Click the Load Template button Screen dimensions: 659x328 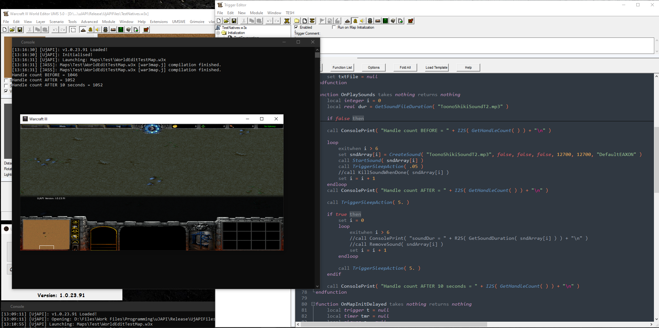[x=436, y=67]
